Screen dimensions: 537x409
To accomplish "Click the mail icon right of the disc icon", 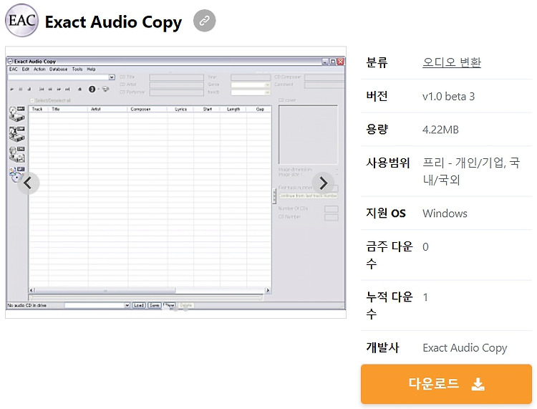I will coord(105,89).
